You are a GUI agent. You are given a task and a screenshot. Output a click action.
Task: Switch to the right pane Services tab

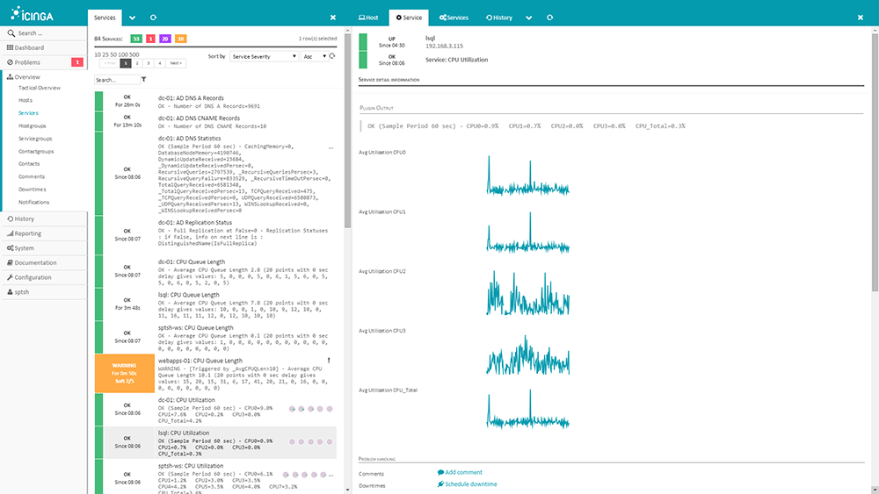(x=454, y=18)
